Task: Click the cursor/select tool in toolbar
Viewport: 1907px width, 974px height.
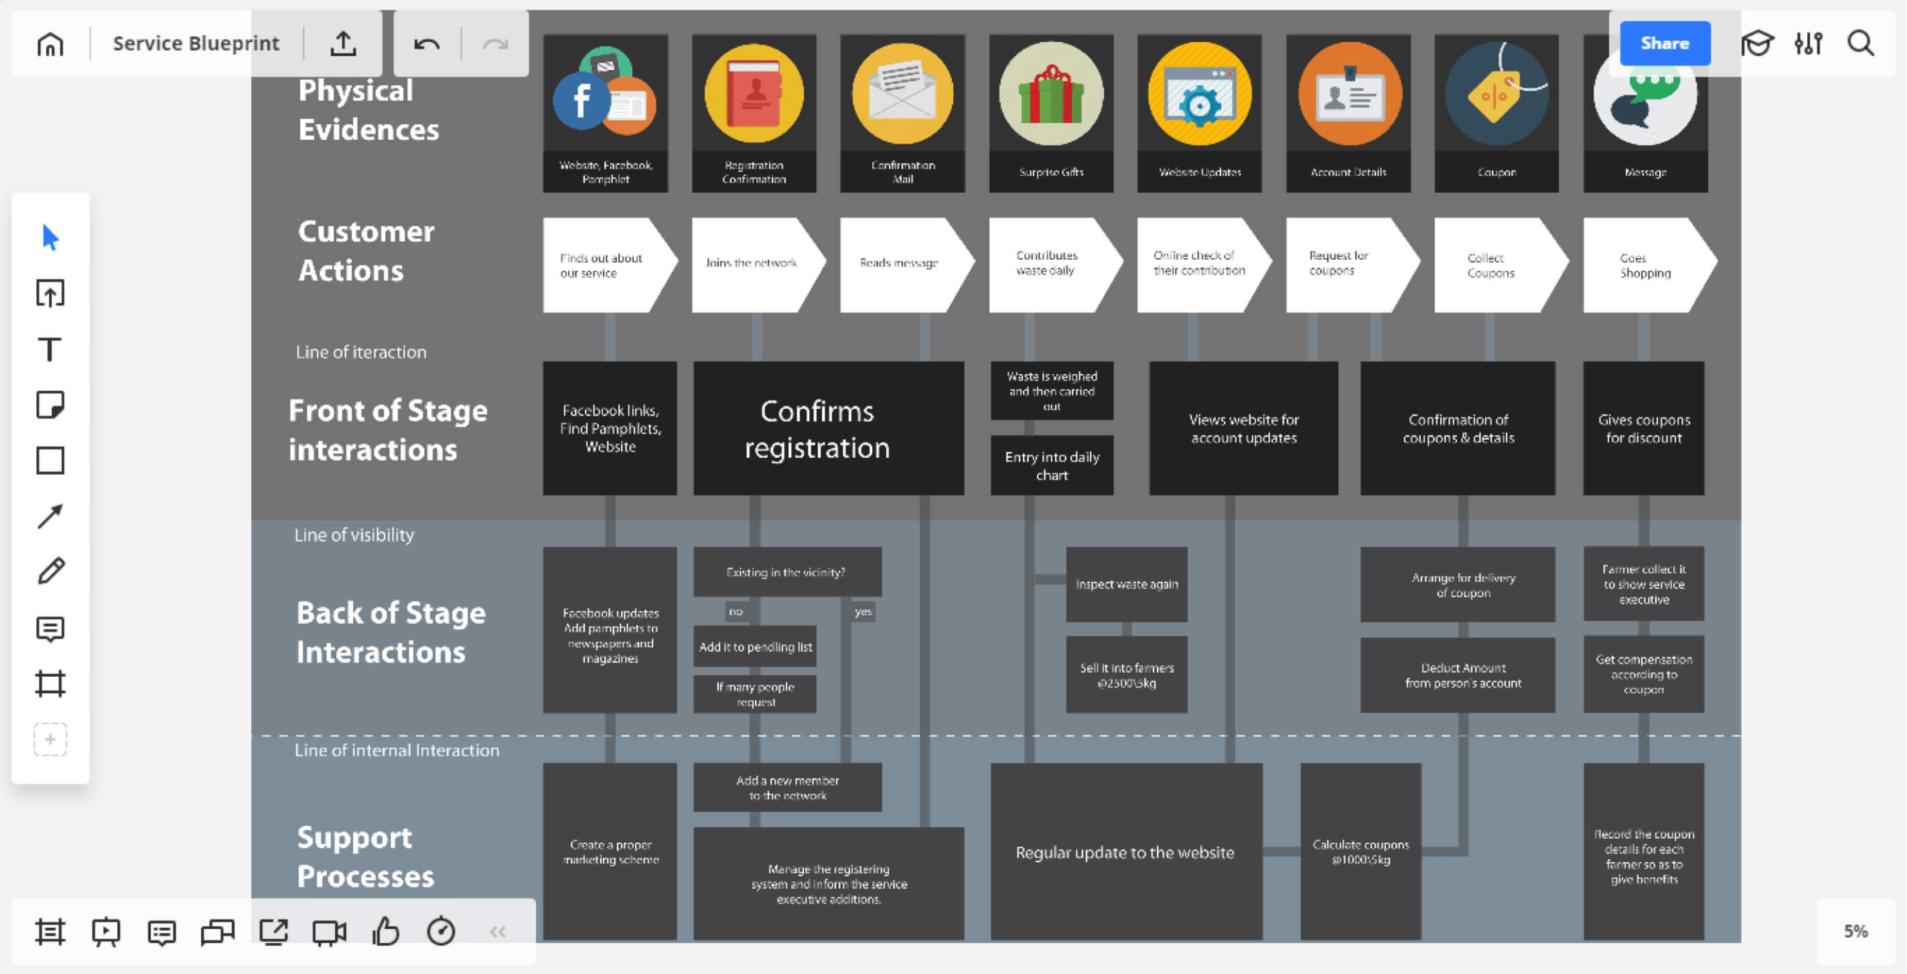Action: point(51,236)
